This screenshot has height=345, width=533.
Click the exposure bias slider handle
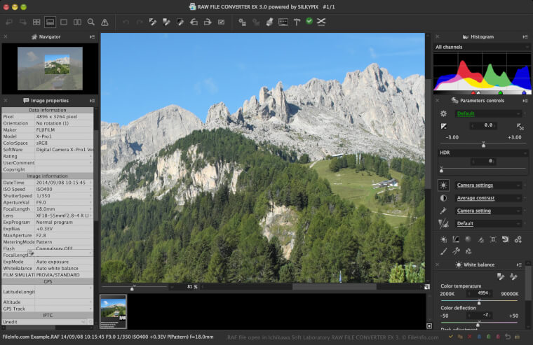pyautogui.click(x=483, y=143)
